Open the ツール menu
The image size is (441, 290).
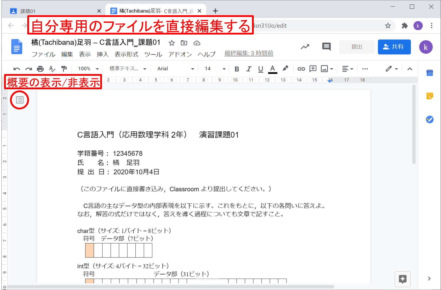(x=153, y=54)
